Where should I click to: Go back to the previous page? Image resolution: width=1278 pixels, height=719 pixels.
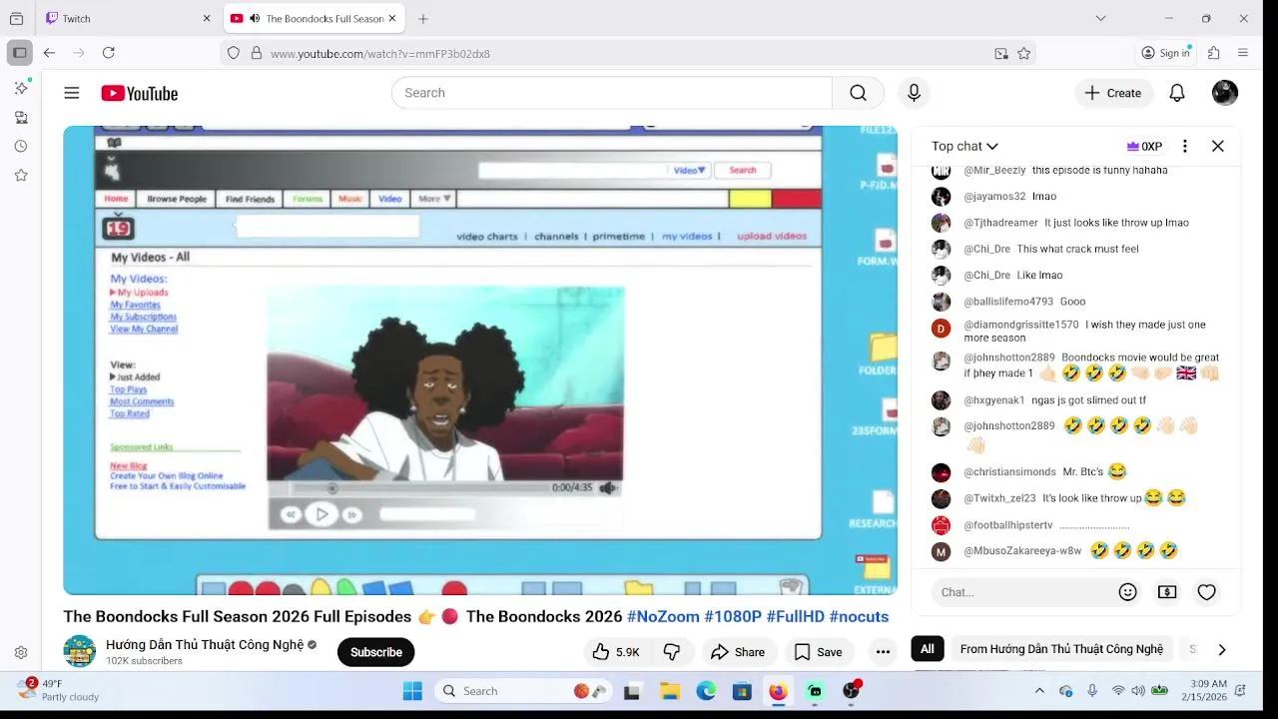49,53
